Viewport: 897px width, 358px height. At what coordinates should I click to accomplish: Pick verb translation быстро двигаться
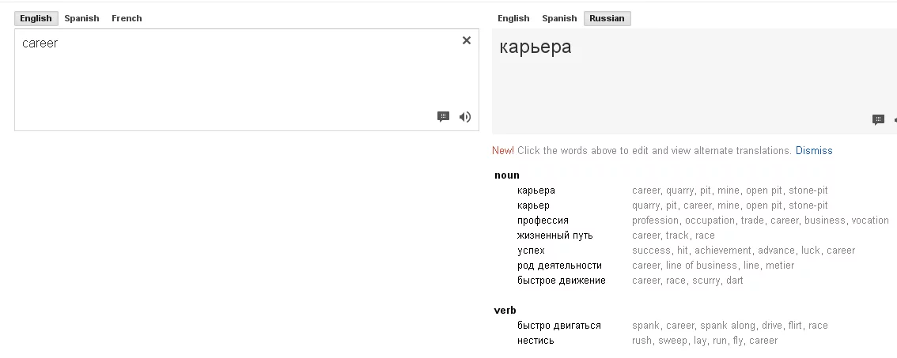tap(558, 326)
